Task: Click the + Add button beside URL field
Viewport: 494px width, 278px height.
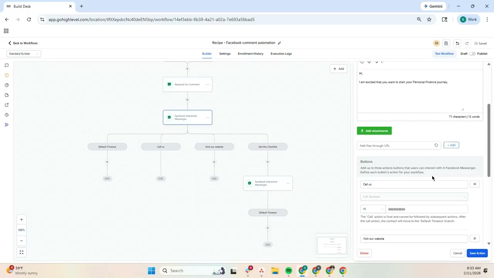Action: coord(451,145)
